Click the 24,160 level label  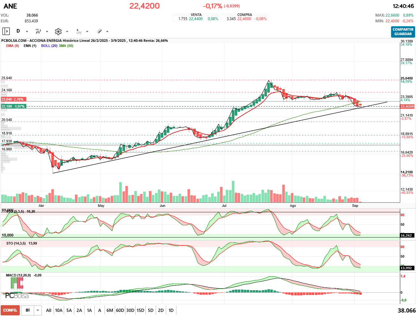7,90
